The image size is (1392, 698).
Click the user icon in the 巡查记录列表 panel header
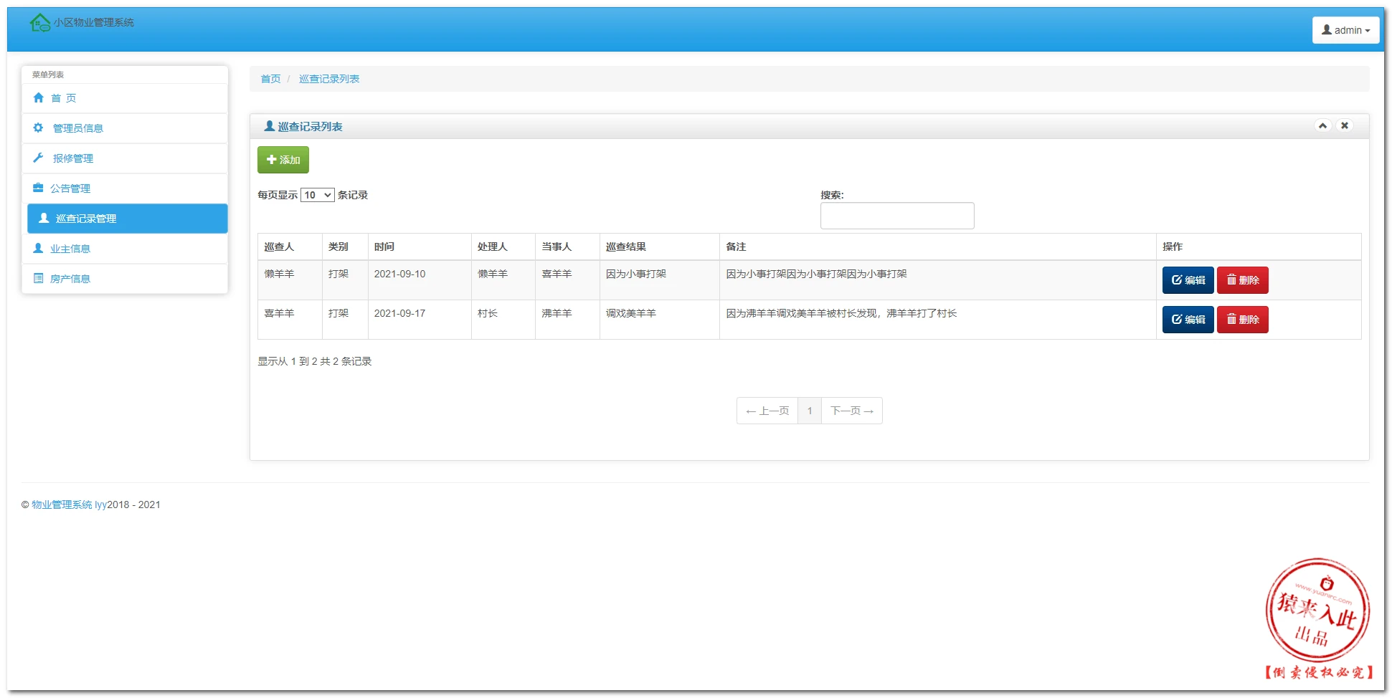(x=270, y=126)
